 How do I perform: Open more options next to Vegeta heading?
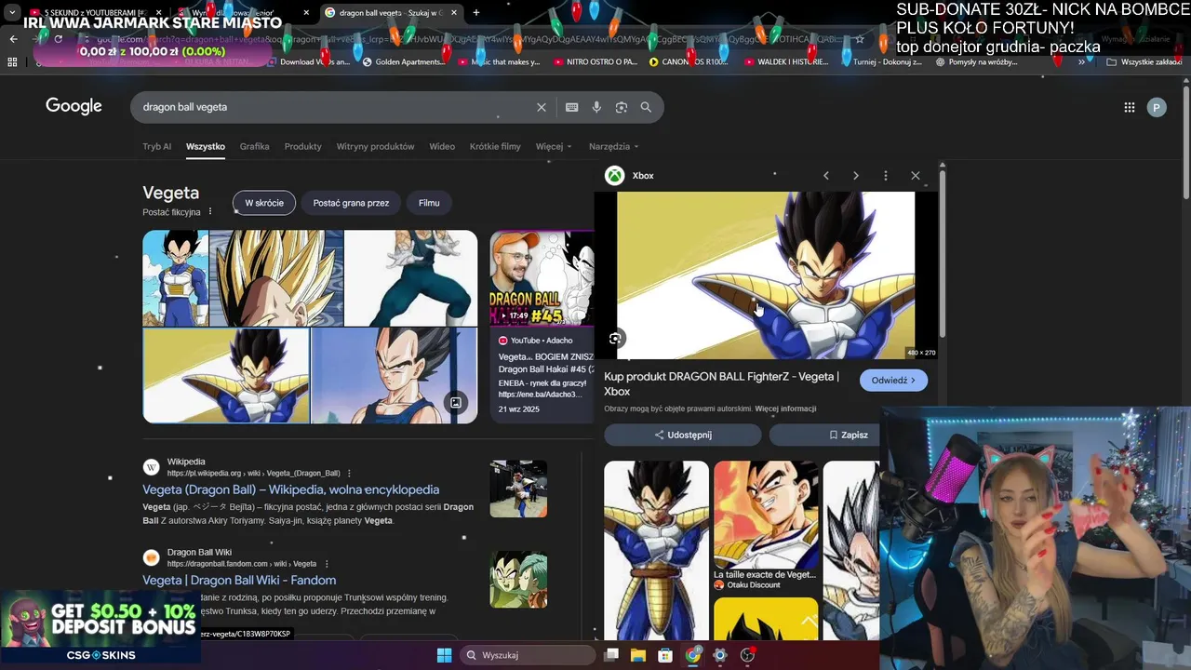(210, 211)
